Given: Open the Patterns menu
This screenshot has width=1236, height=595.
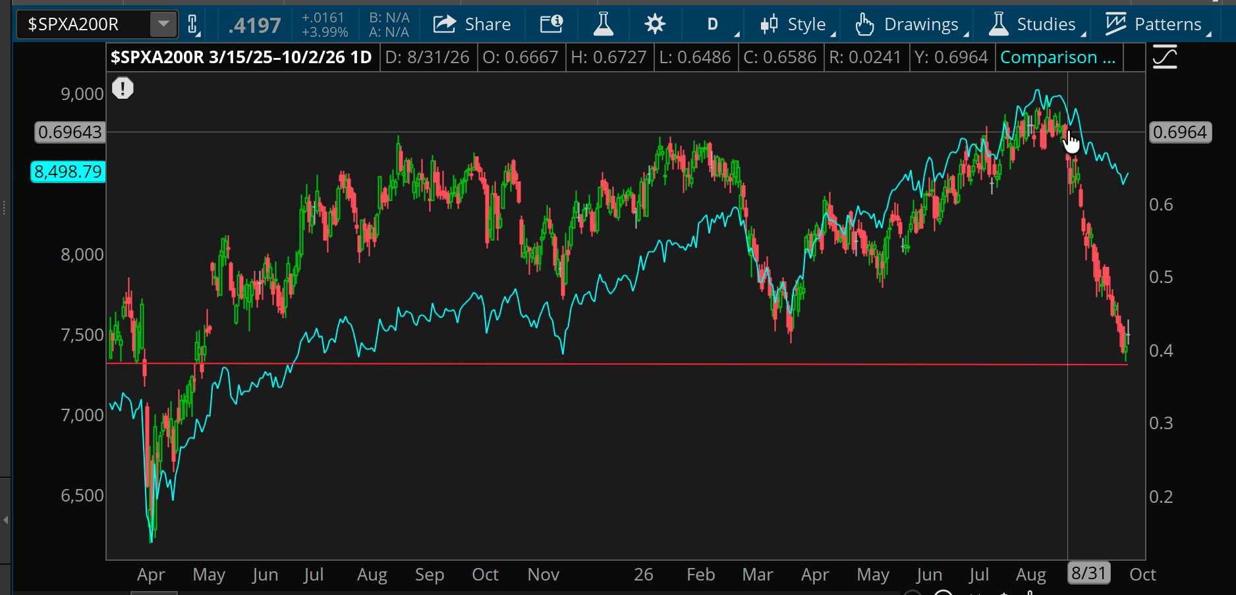Looking at the screenshot, I should coord(1158,24).
